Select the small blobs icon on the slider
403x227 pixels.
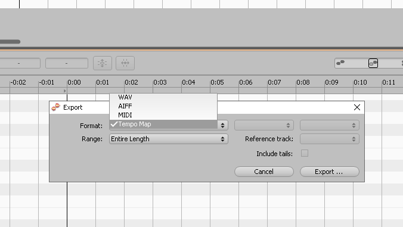pos(340,63)
